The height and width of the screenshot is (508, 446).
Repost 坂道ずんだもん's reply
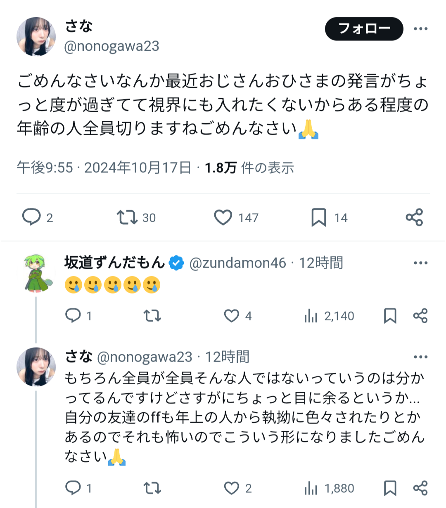152,316
